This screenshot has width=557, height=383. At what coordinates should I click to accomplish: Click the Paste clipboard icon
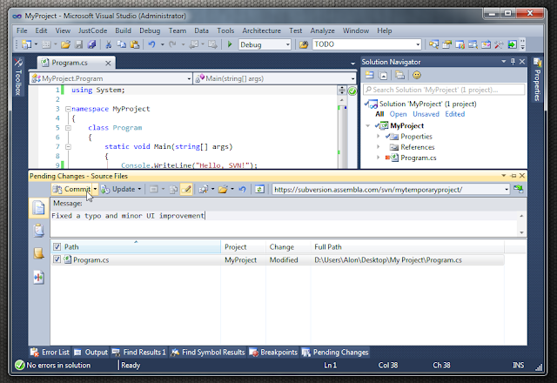pos(135,44)
